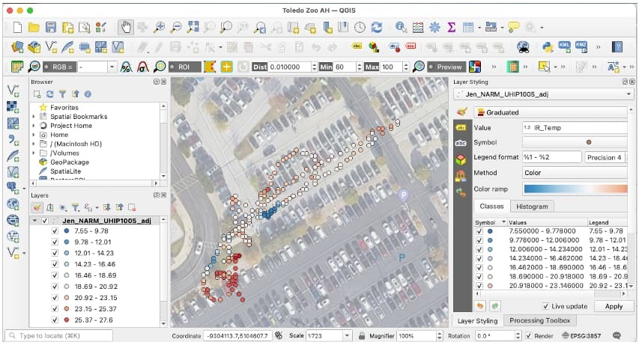Viewport: 639px width, 345px height.
Task: Expand the Project Home browser item
Action: point(34,126)
